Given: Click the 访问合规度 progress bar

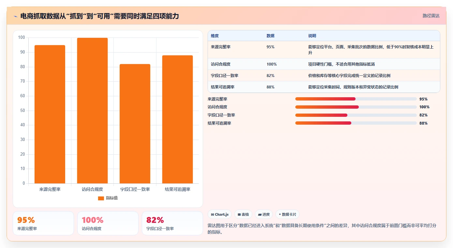Looking at the screenshot, I should click(356, 107).
